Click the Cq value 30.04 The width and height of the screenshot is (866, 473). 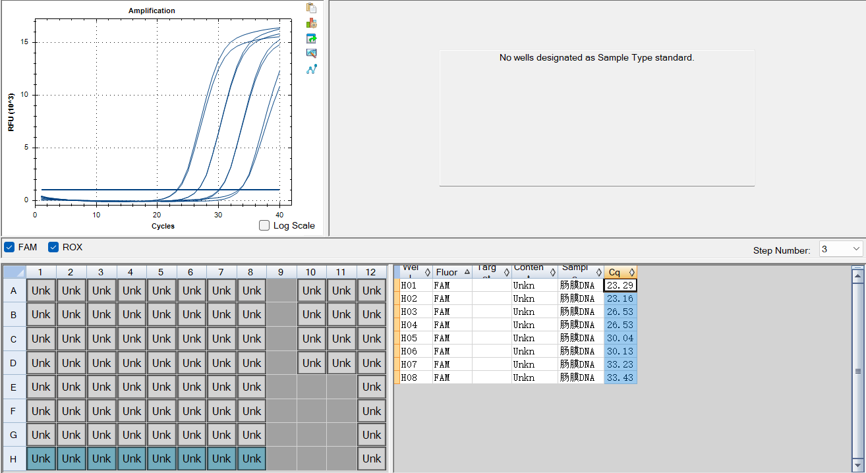coord(620,338)
